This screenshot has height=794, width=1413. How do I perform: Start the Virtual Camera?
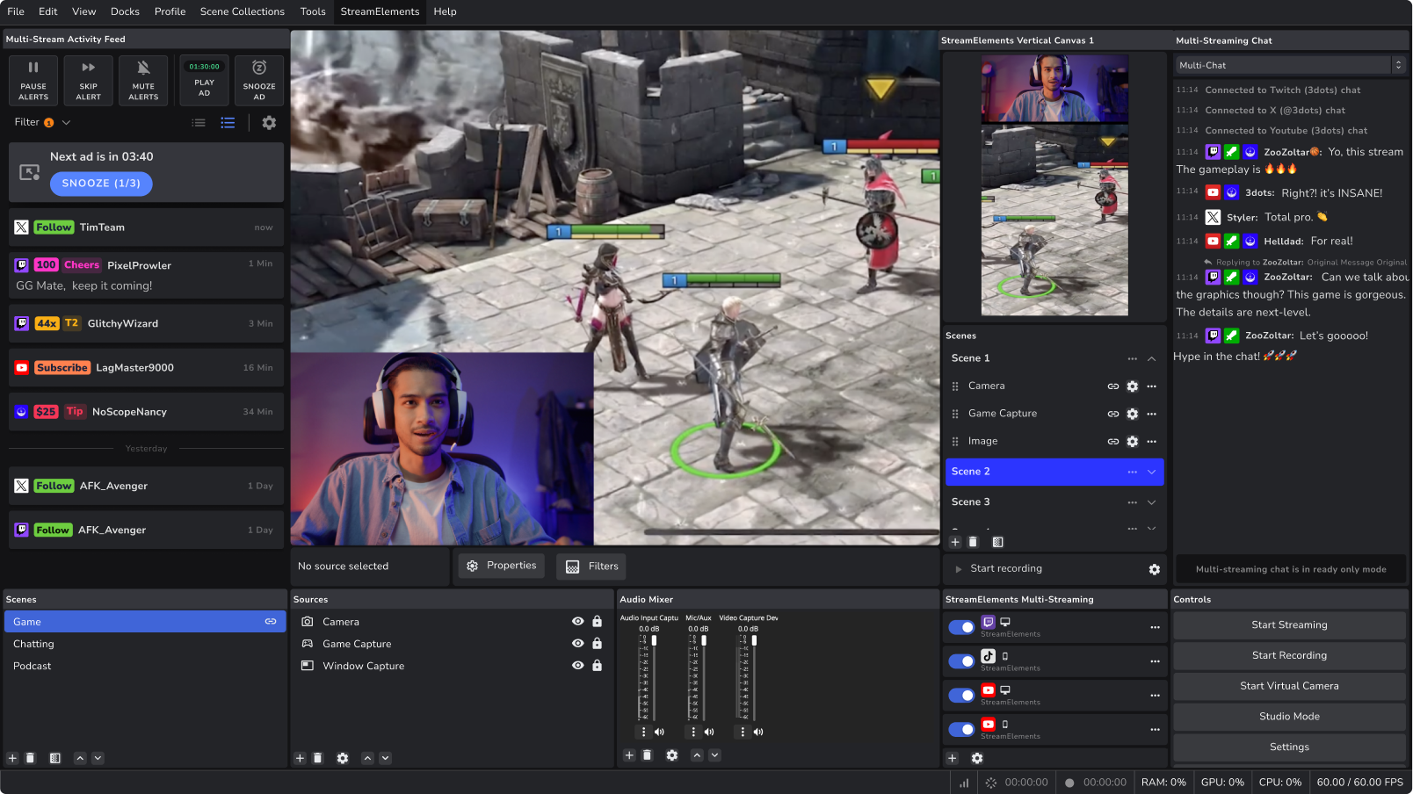(1288, 686)
